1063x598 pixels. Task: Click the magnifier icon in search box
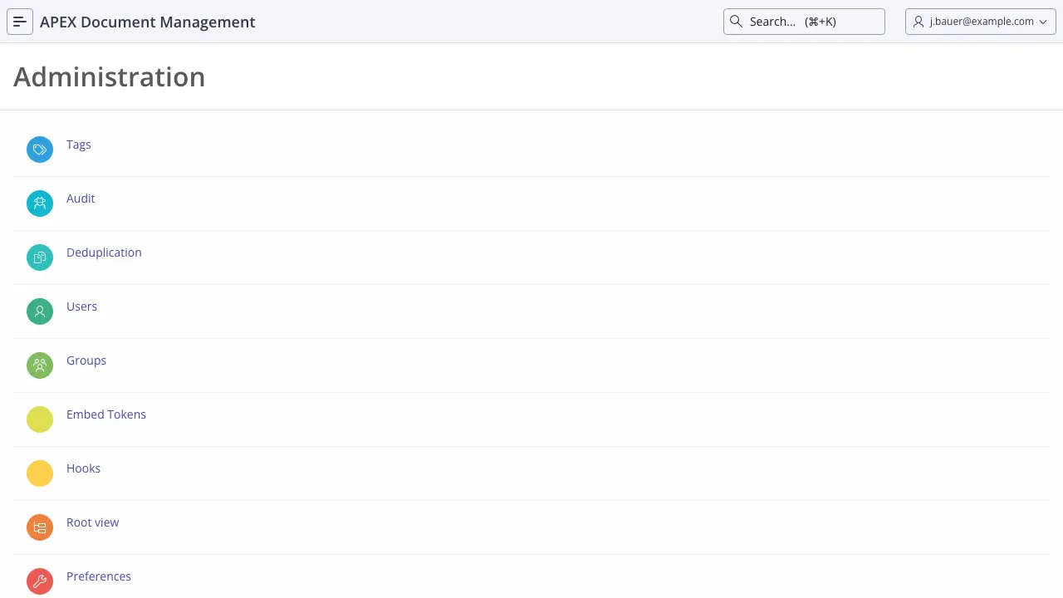tap(736, 22)
